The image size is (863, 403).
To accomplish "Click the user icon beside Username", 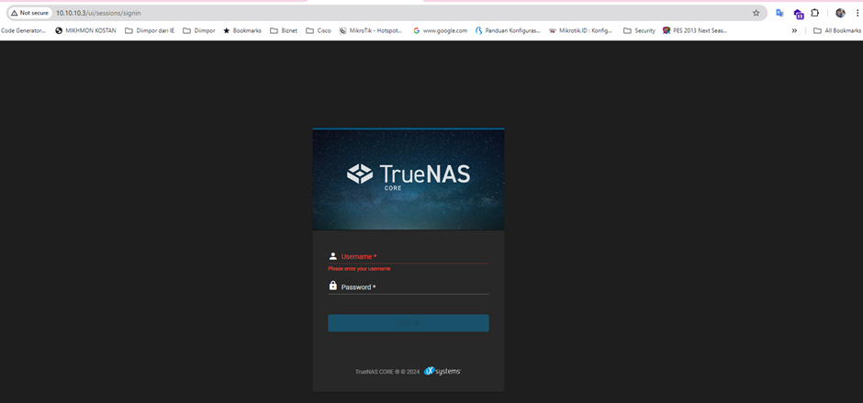I will (x=333, y=256).
